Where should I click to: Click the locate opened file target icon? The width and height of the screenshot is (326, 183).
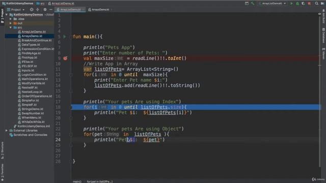click(x=32, y=10)
